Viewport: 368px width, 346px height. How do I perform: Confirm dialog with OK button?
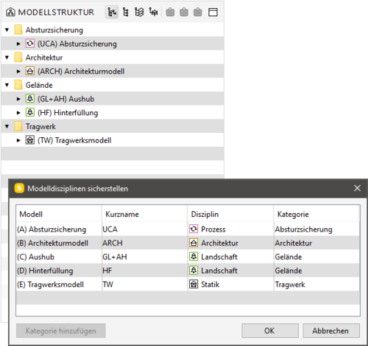click(270, 331)
